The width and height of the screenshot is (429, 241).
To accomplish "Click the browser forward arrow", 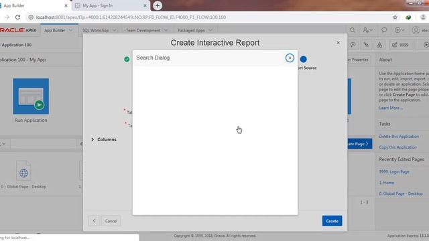I will 7,17.
